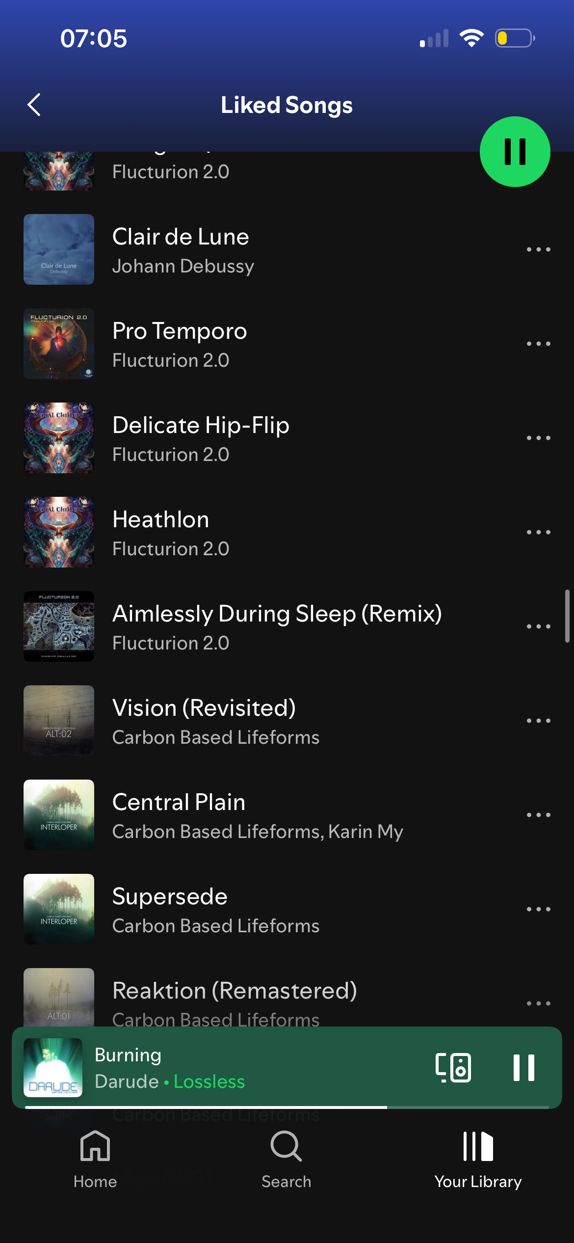This screenshot has height=1243, width=574.
Task: Open more options for Heathlon
Action: 538,532
